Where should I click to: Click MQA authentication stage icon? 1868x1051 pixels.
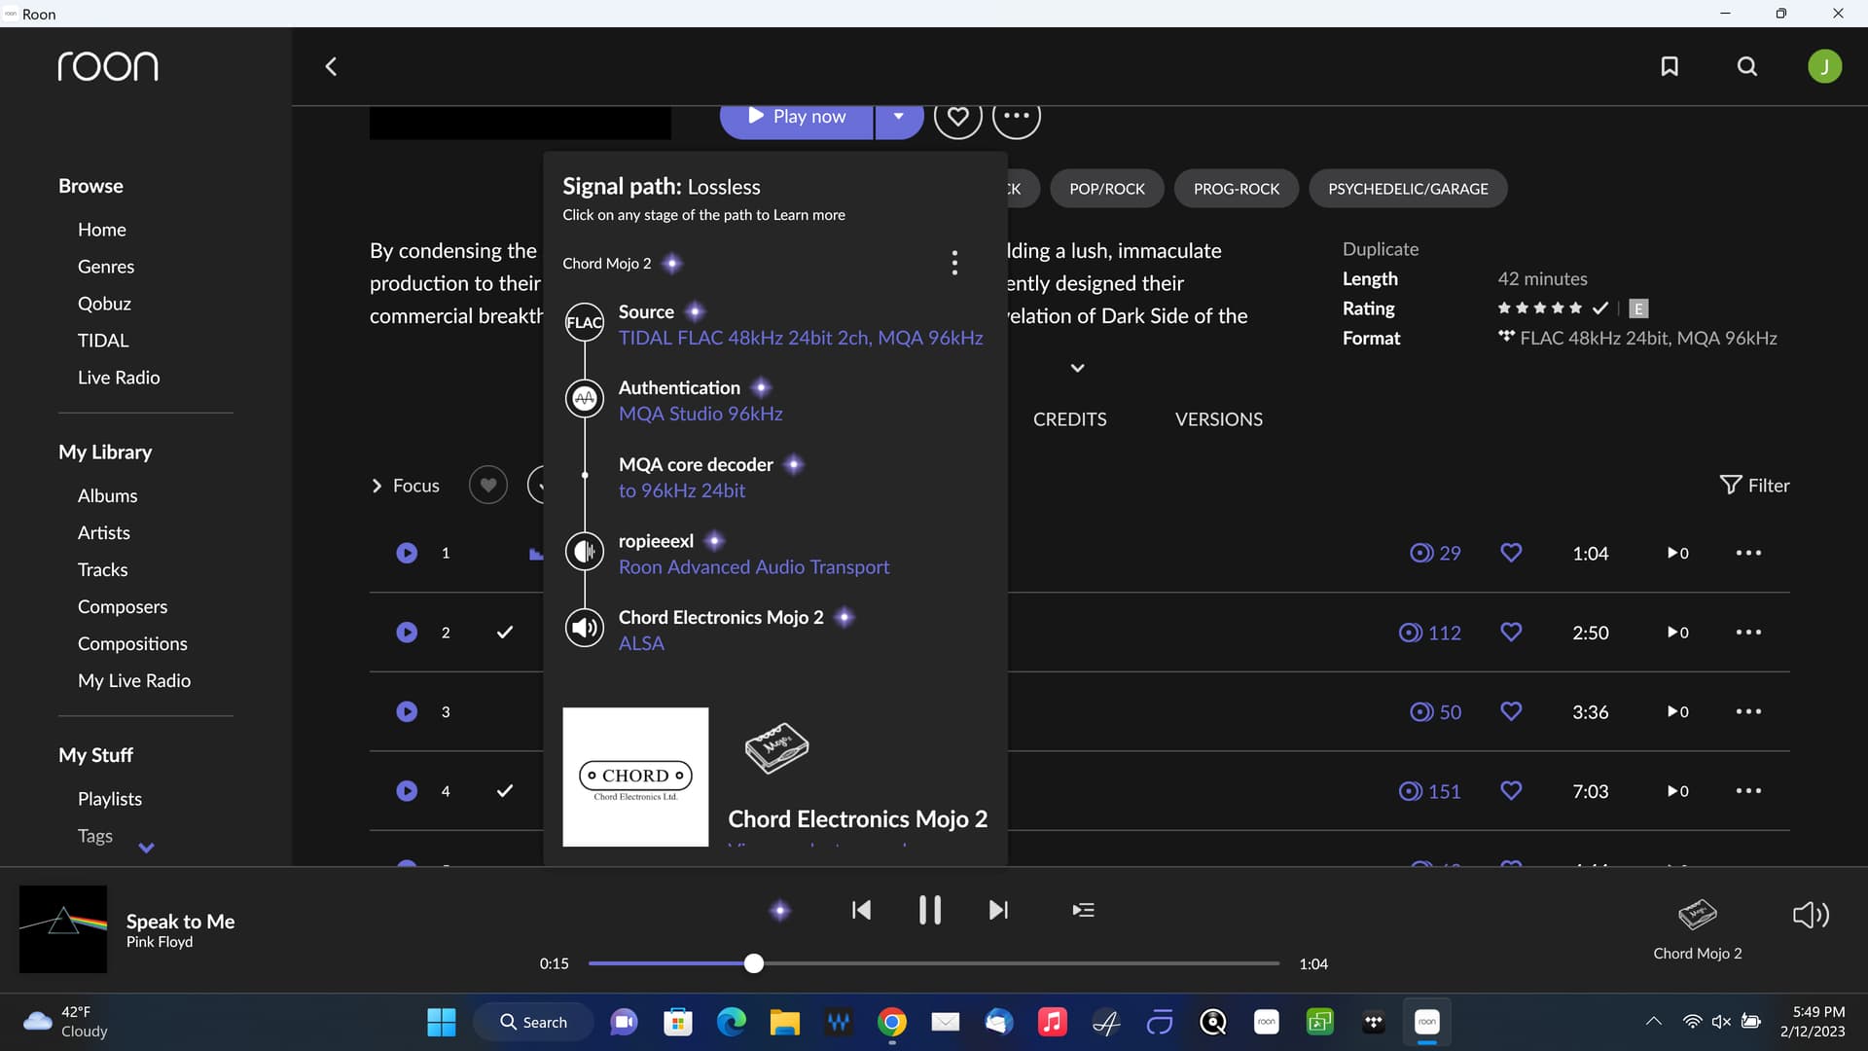tap(585, 399)
